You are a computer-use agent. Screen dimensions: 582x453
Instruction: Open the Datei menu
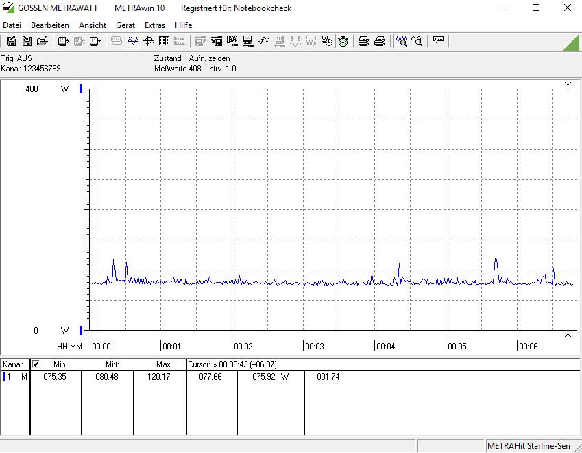point(12,25)
